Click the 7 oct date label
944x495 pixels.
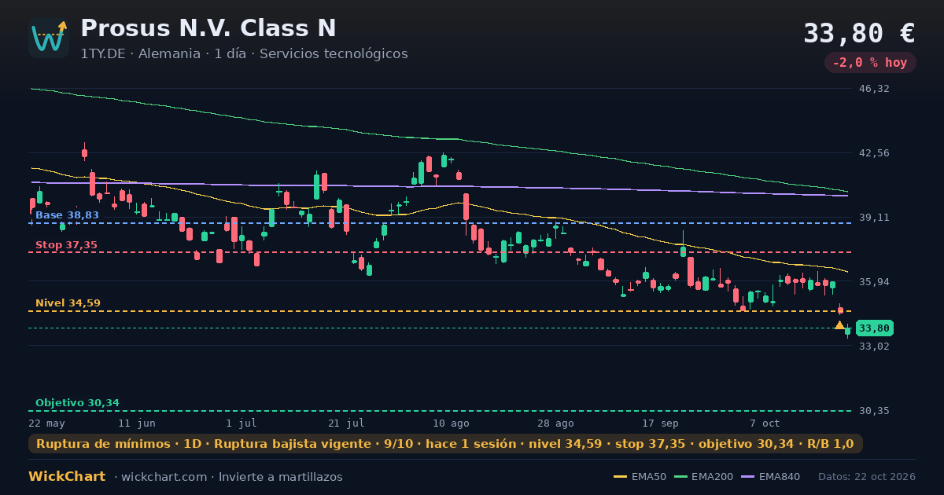pyautogui.click(x=765, y=423)
